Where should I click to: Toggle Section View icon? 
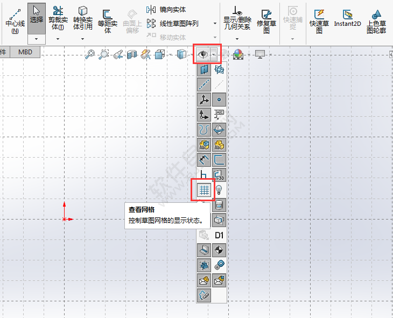pyautogui.click(x=132, y=54)
